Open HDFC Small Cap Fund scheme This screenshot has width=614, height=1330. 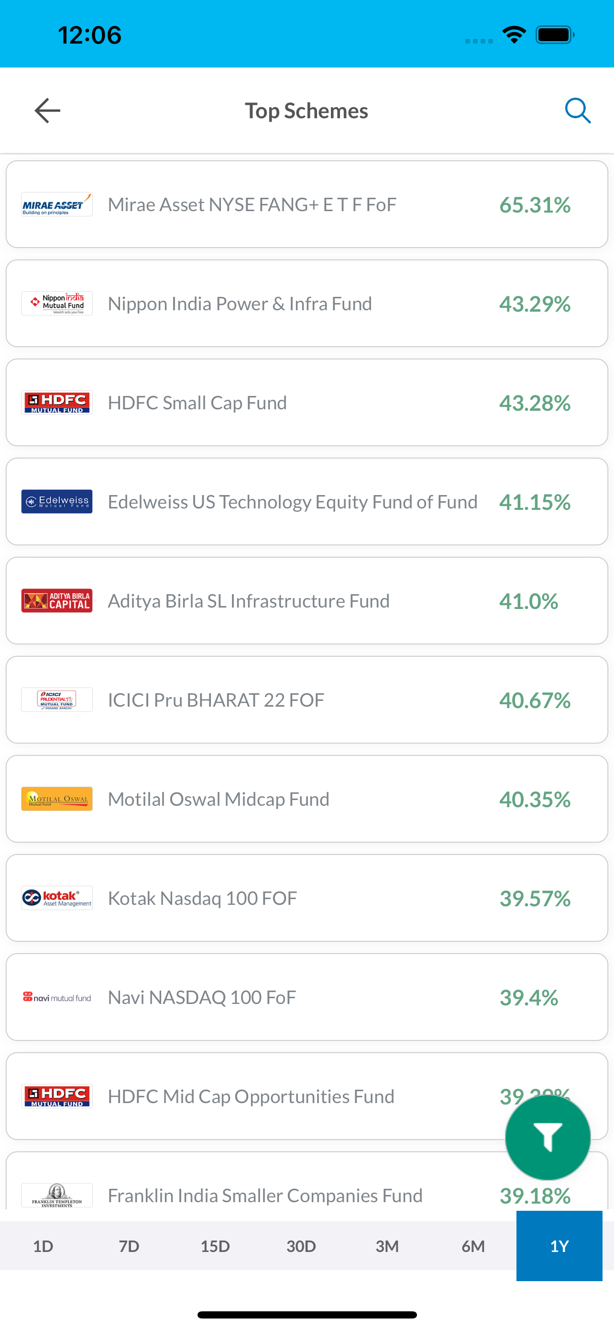coord(307,403)
